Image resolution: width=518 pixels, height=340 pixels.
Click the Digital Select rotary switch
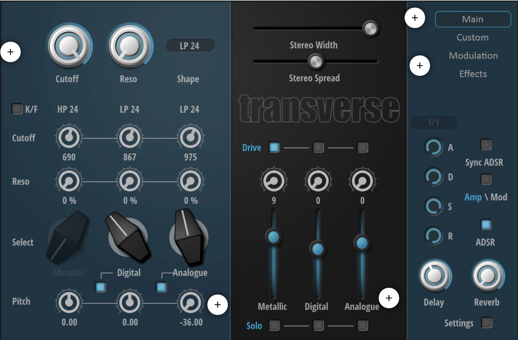click(x=128, y=237)
